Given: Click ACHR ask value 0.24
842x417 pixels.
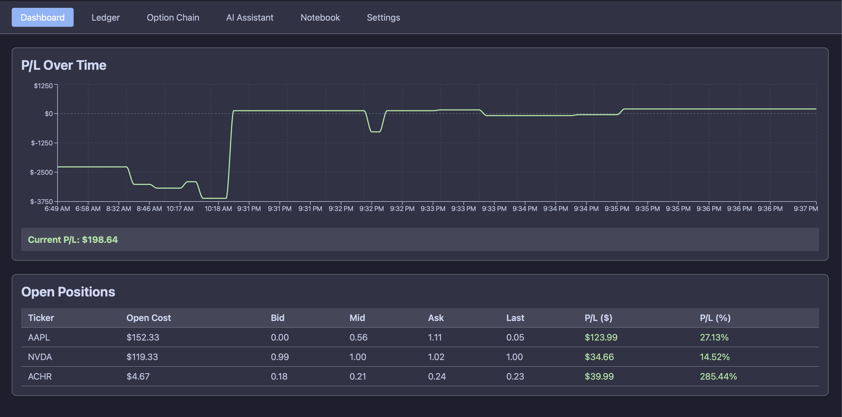Looking at the screenshot, I should coord(437,377).
